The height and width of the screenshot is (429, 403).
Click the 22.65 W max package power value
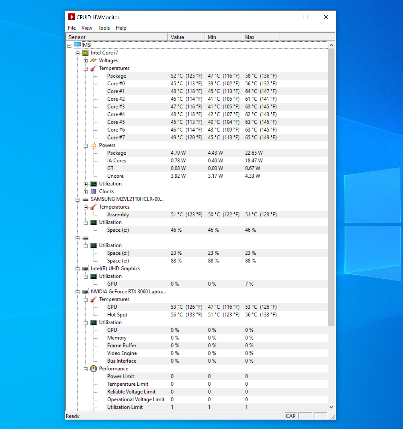(254, 153)
